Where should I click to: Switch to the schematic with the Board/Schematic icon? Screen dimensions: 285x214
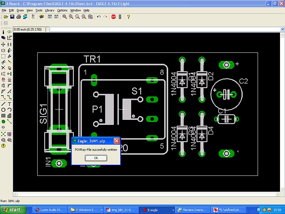pos(33,17)
